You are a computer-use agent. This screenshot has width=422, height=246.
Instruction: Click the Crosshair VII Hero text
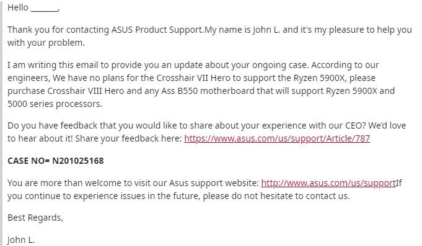point(193,78)
